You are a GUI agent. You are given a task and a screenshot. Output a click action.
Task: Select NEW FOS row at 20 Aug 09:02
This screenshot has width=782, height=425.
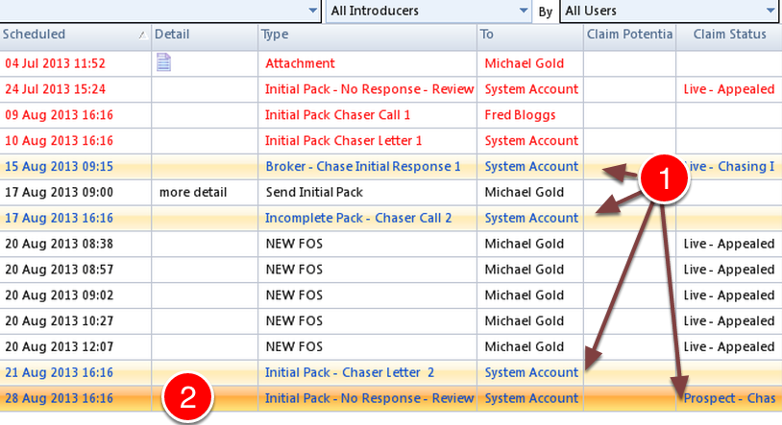coord(294,295)
